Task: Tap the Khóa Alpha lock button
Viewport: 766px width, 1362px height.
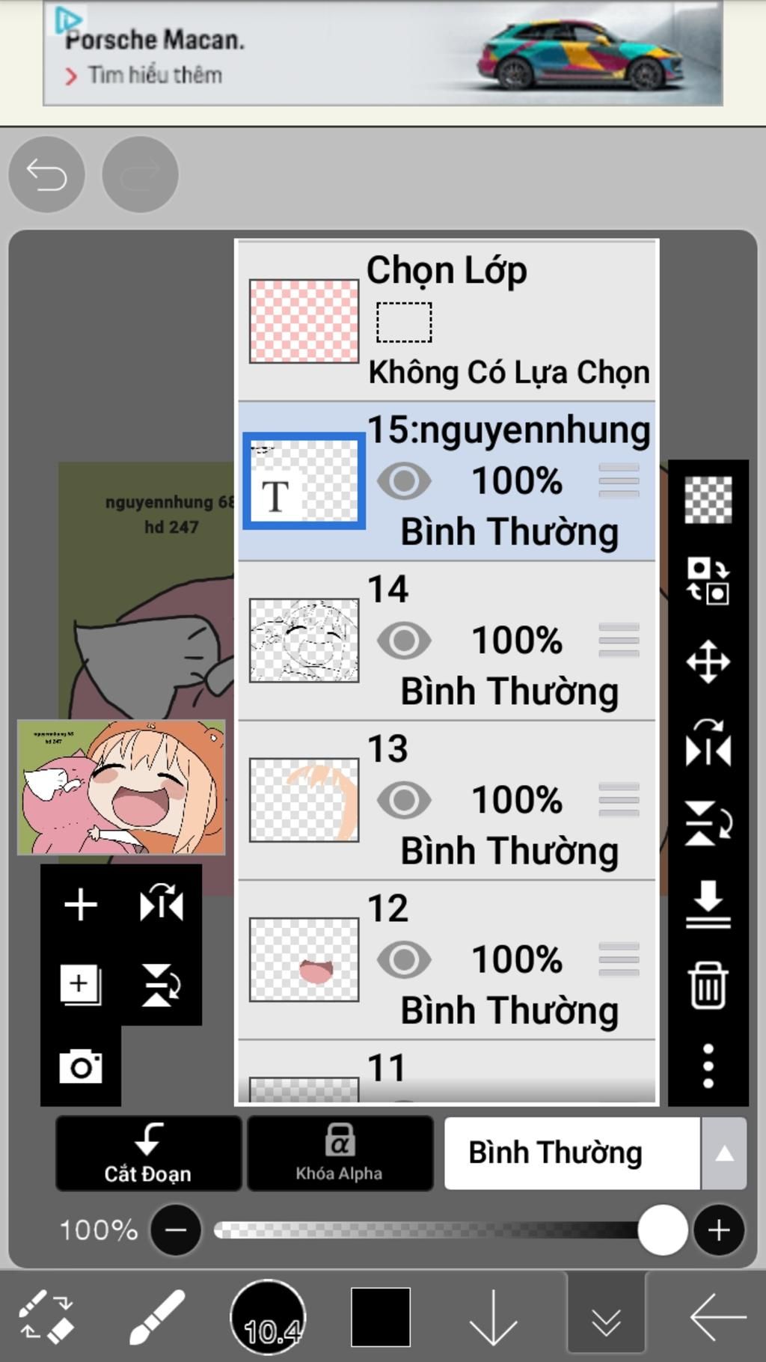Action: click(340, 1153)
